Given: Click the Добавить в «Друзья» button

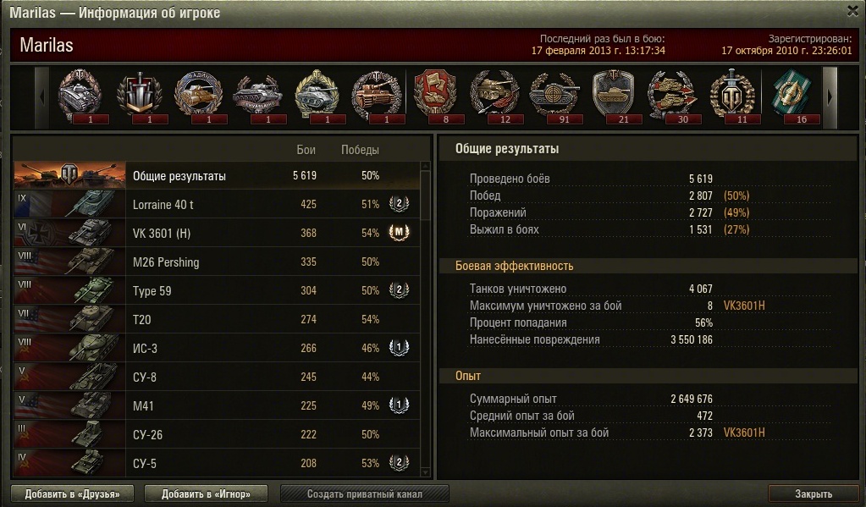Looking at the screenshot, I should (72, 493).
